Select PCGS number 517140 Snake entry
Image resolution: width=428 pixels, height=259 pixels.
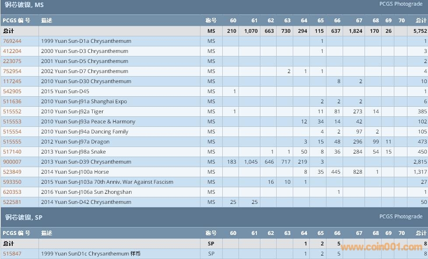(12, 152)
